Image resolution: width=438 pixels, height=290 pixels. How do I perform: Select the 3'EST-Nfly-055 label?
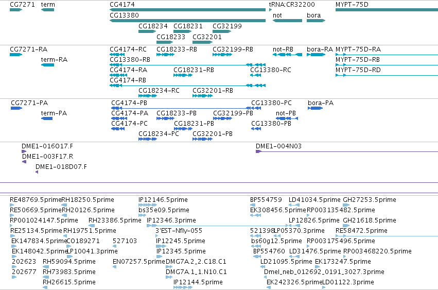tap(179, 231)
